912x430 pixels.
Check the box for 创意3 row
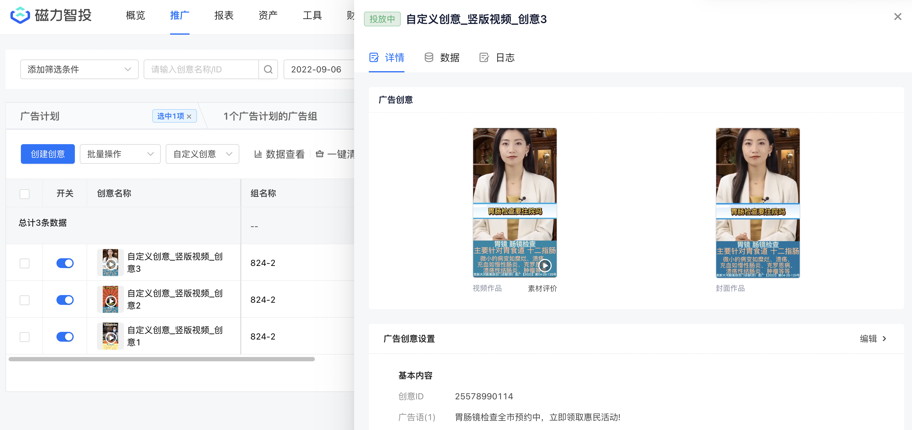point(25,263)
